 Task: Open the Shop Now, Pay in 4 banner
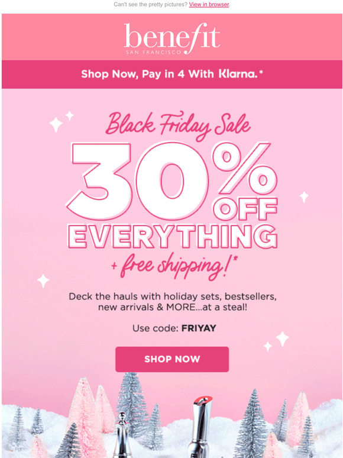coord(172,74)
